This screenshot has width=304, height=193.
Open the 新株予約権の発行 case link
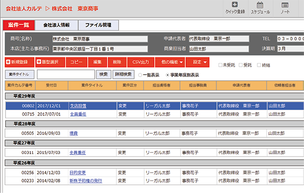(x=86, y=181)
